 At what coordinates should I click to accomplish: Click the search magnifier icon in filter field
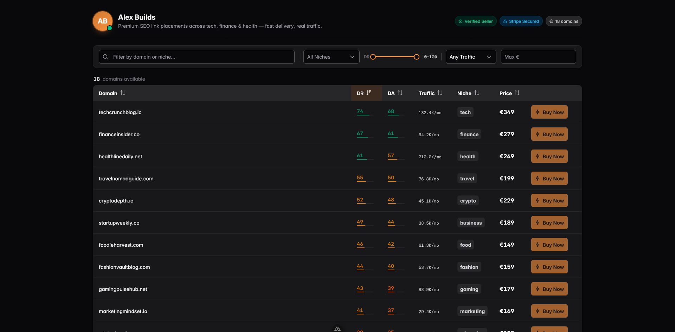point(105,57)
